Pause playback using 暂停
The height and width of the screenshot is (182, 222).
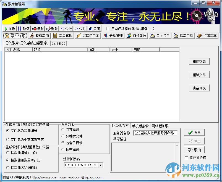click(24, 29)
